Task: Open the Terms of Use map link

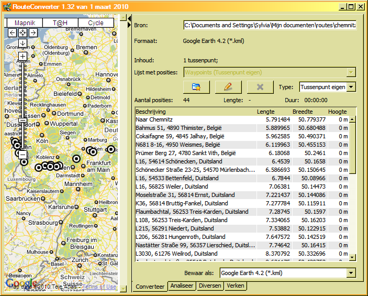Action: coord(99,287)
